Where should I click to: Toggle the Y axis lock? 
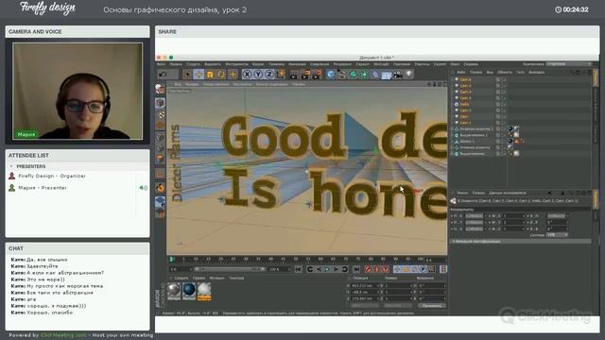tap(258, 74)
